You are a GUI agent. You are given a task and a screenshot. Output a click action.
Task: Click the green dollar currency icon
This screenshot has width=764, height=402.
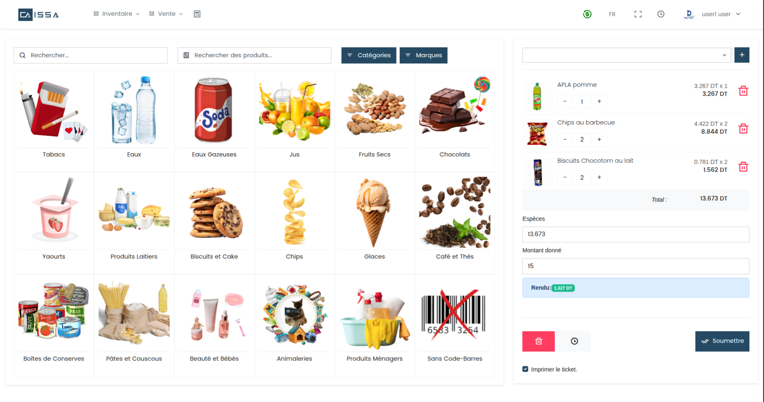coord(587,14)
